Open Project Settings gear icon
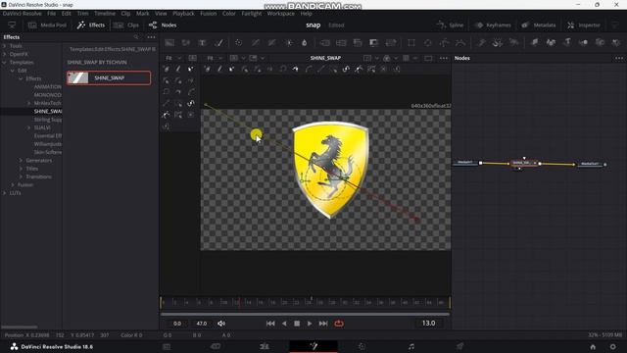 613,346
